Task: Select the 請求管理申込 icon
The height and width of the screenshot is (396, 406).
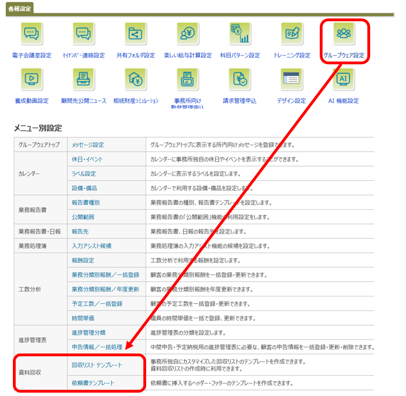Action: click(239, 80)
